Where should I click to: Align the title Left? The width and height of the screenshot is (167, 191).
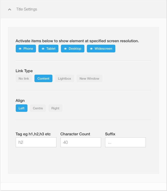point(21,108)
